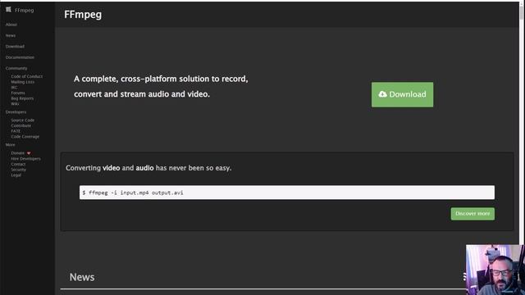Click the Discover more button
This screenshot has height=295, width=525.
tap(472, 214)
